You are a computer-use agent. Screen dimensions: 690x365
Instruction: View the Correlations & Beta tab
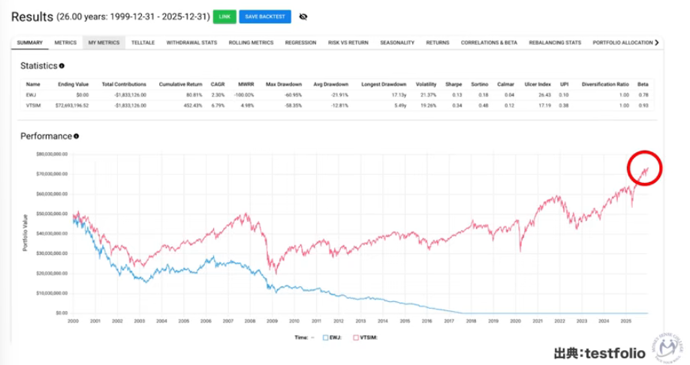(489, 43)
